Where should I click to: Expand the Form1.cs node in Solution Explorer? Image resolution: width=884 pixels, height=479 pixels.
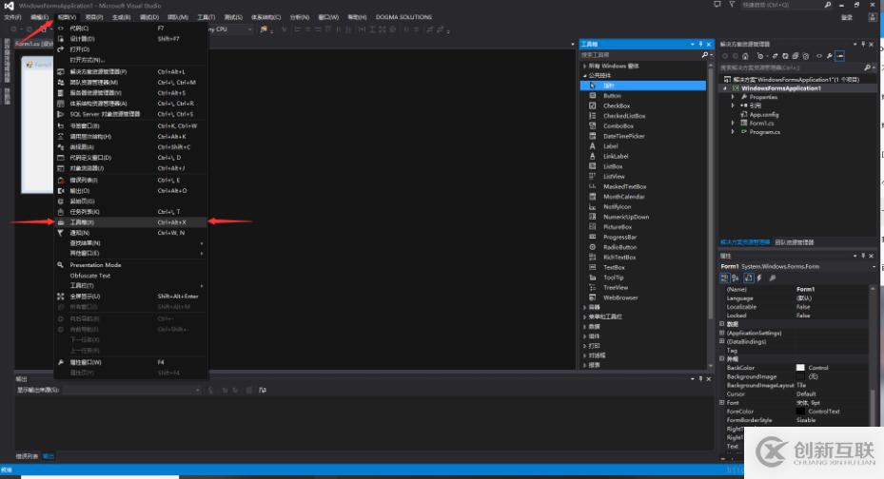tap(733, 123)
